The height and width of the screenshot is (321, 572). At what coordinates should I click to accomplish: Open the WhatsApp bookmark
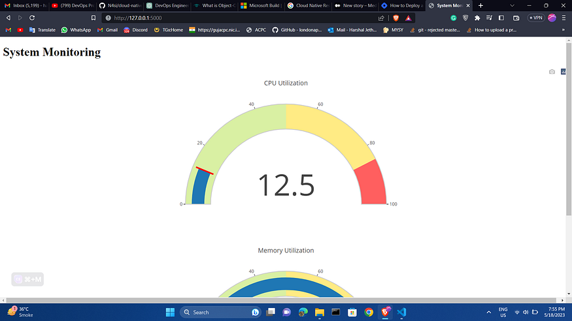pyautogui.click(x=76, y=30)
